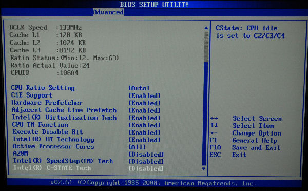Click the American Megatrends copyright footer
Screen dimensions: 308x191
[x=153, y=183]
